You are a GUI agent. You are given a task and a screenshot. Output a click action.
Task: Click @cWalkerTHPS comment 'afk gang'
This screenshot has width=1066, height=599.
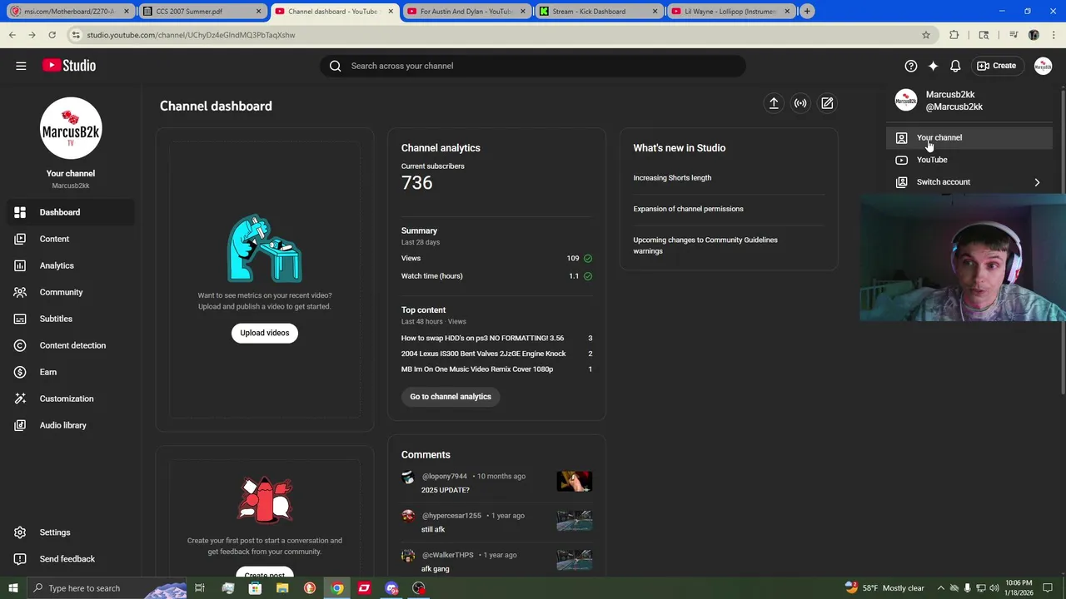click(435, 569)
